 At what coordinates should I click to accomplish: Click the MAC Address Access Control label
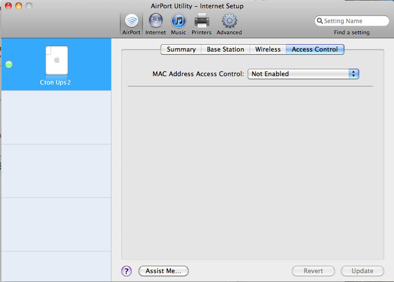click(x=198, y=74)
